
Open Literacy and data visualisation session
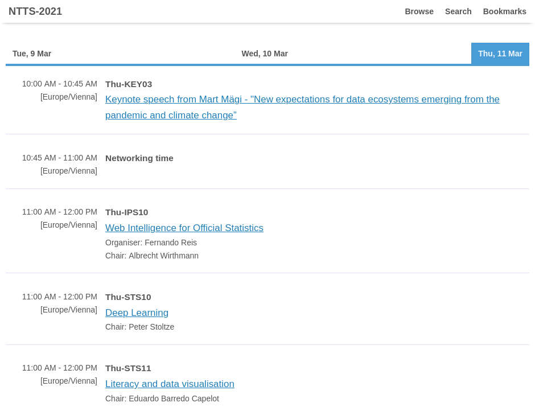pyautogui.click(x=170, y=384)
